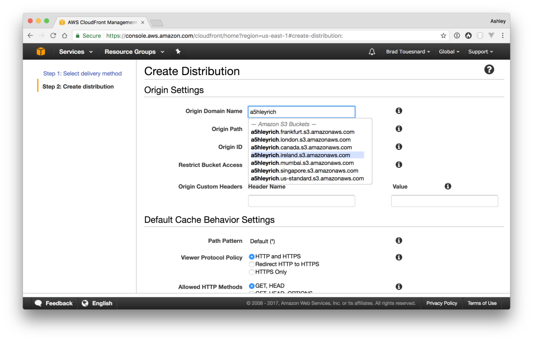Pick a5hleyrich.ireland.s3.amazonaws.com from suggestions
Image resolution: width=533 pixels, height=342 pixels.
coord(300,155)
